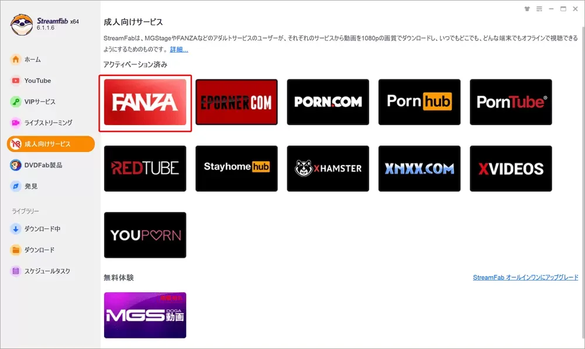Open live streaming camera icon
Viewport: 585px width, 349px height.
[16, 123]
